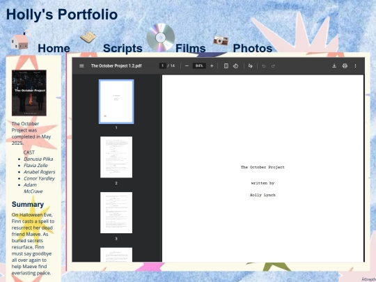Click the CAST label

pyautogui.click(x=29, y=152)
